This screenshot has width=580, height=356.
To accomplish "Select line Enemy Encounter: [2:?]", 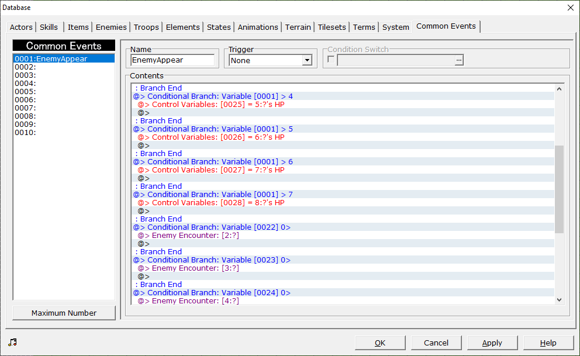I will click(343, 235).
